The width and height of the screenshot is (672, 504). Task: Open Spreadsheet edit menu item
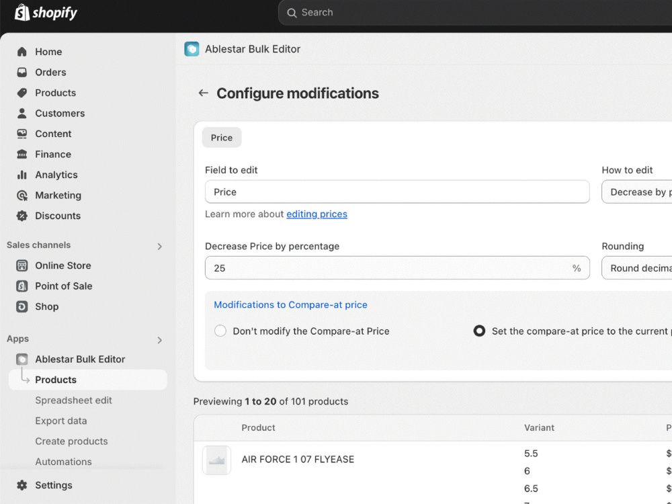(x=73, y=401)
